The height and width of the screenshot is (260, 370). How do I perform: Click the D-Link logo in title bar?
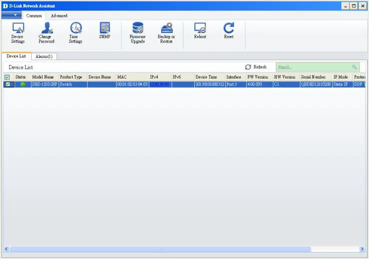(x=5, y=6)
